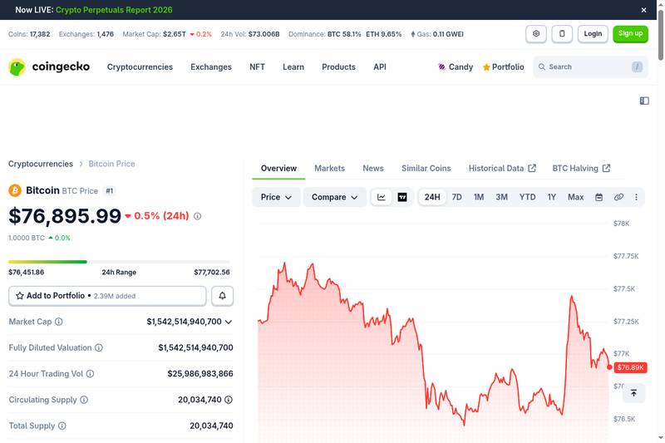Close the Crypto Perpetuals Report banner

[643, 10]
